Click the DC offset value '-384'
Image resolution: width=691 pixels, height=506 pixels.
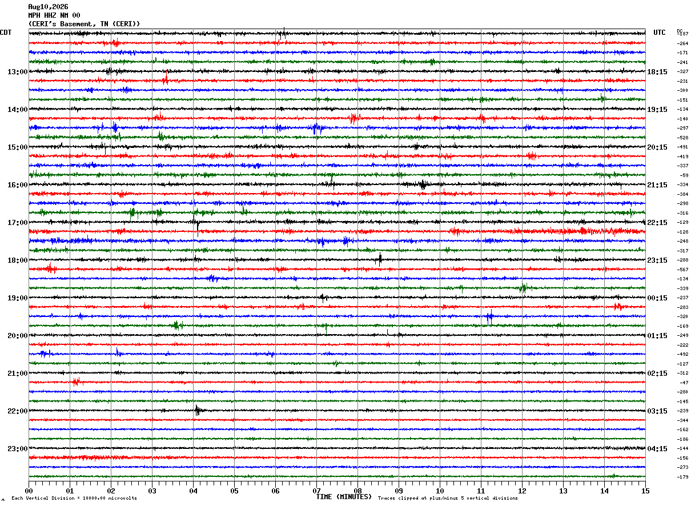pos(682,194)
